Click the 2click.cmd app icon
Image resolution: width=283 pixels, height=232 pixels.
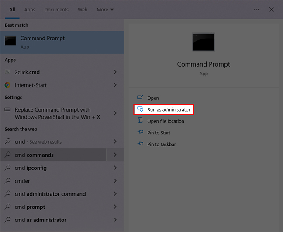point(8,72)
